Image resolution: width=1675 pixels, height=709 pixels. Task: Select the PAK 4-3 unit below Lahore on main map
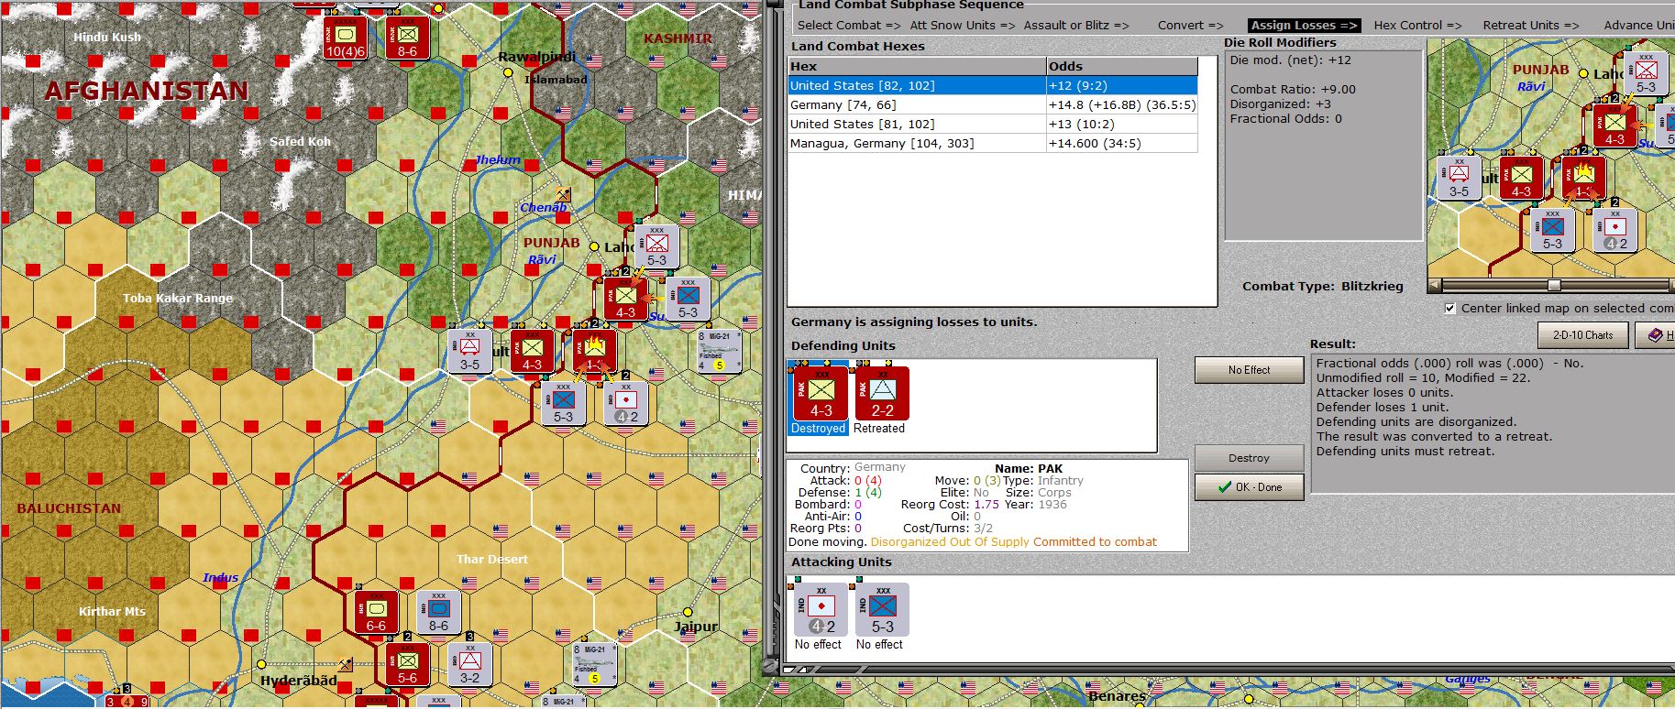coord(625,299)
